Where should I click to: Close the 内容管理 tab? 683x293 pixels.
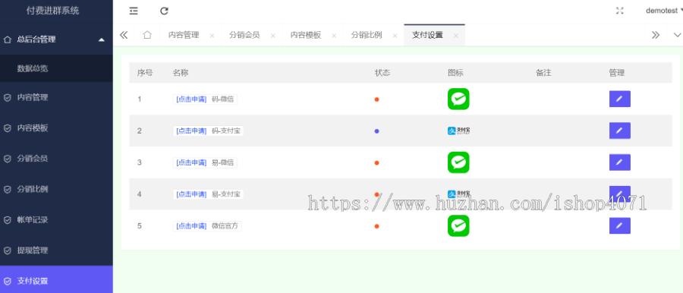[x=212, y=36]
